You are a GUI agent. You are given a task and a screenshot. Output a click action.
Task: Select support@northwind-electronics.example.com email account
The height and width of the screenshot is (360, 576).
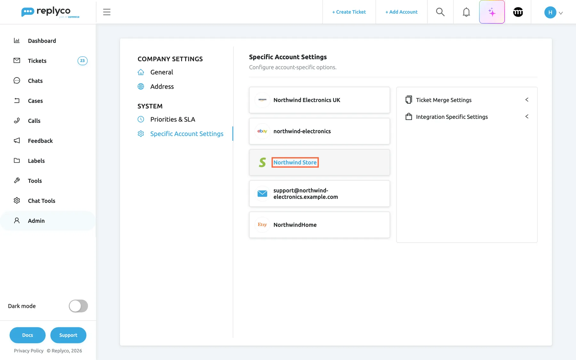click(x=319, y=194)
